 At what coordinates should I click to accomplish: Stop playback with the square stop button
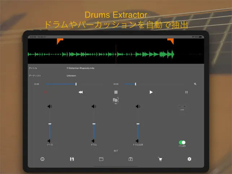point(116,92)
